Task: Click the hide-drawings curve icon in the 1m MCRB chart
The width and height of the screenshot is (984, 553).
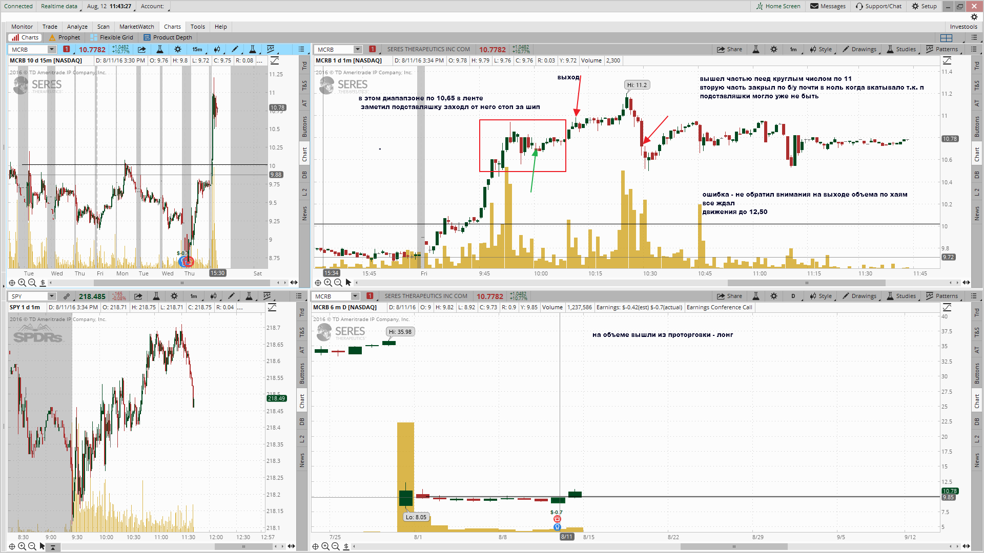Action: pos(947,61)
